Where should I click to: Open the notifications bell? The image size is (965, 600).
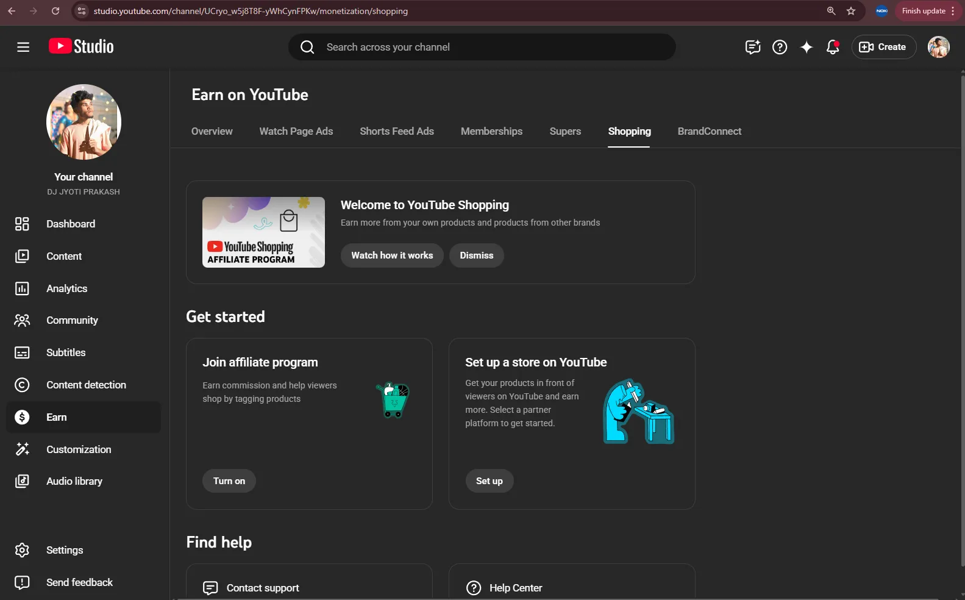click(x=833, y=47)
